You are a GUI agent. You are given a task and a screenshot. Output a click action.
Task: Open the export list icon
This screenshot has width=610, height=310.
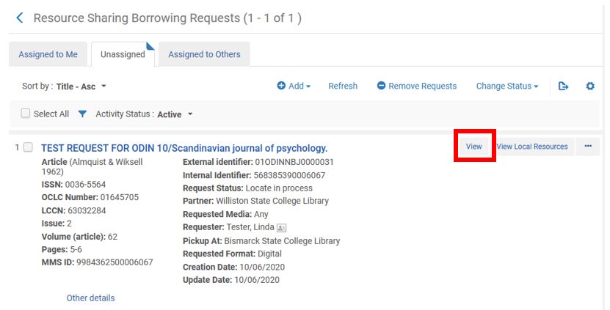tap(563, 86)
